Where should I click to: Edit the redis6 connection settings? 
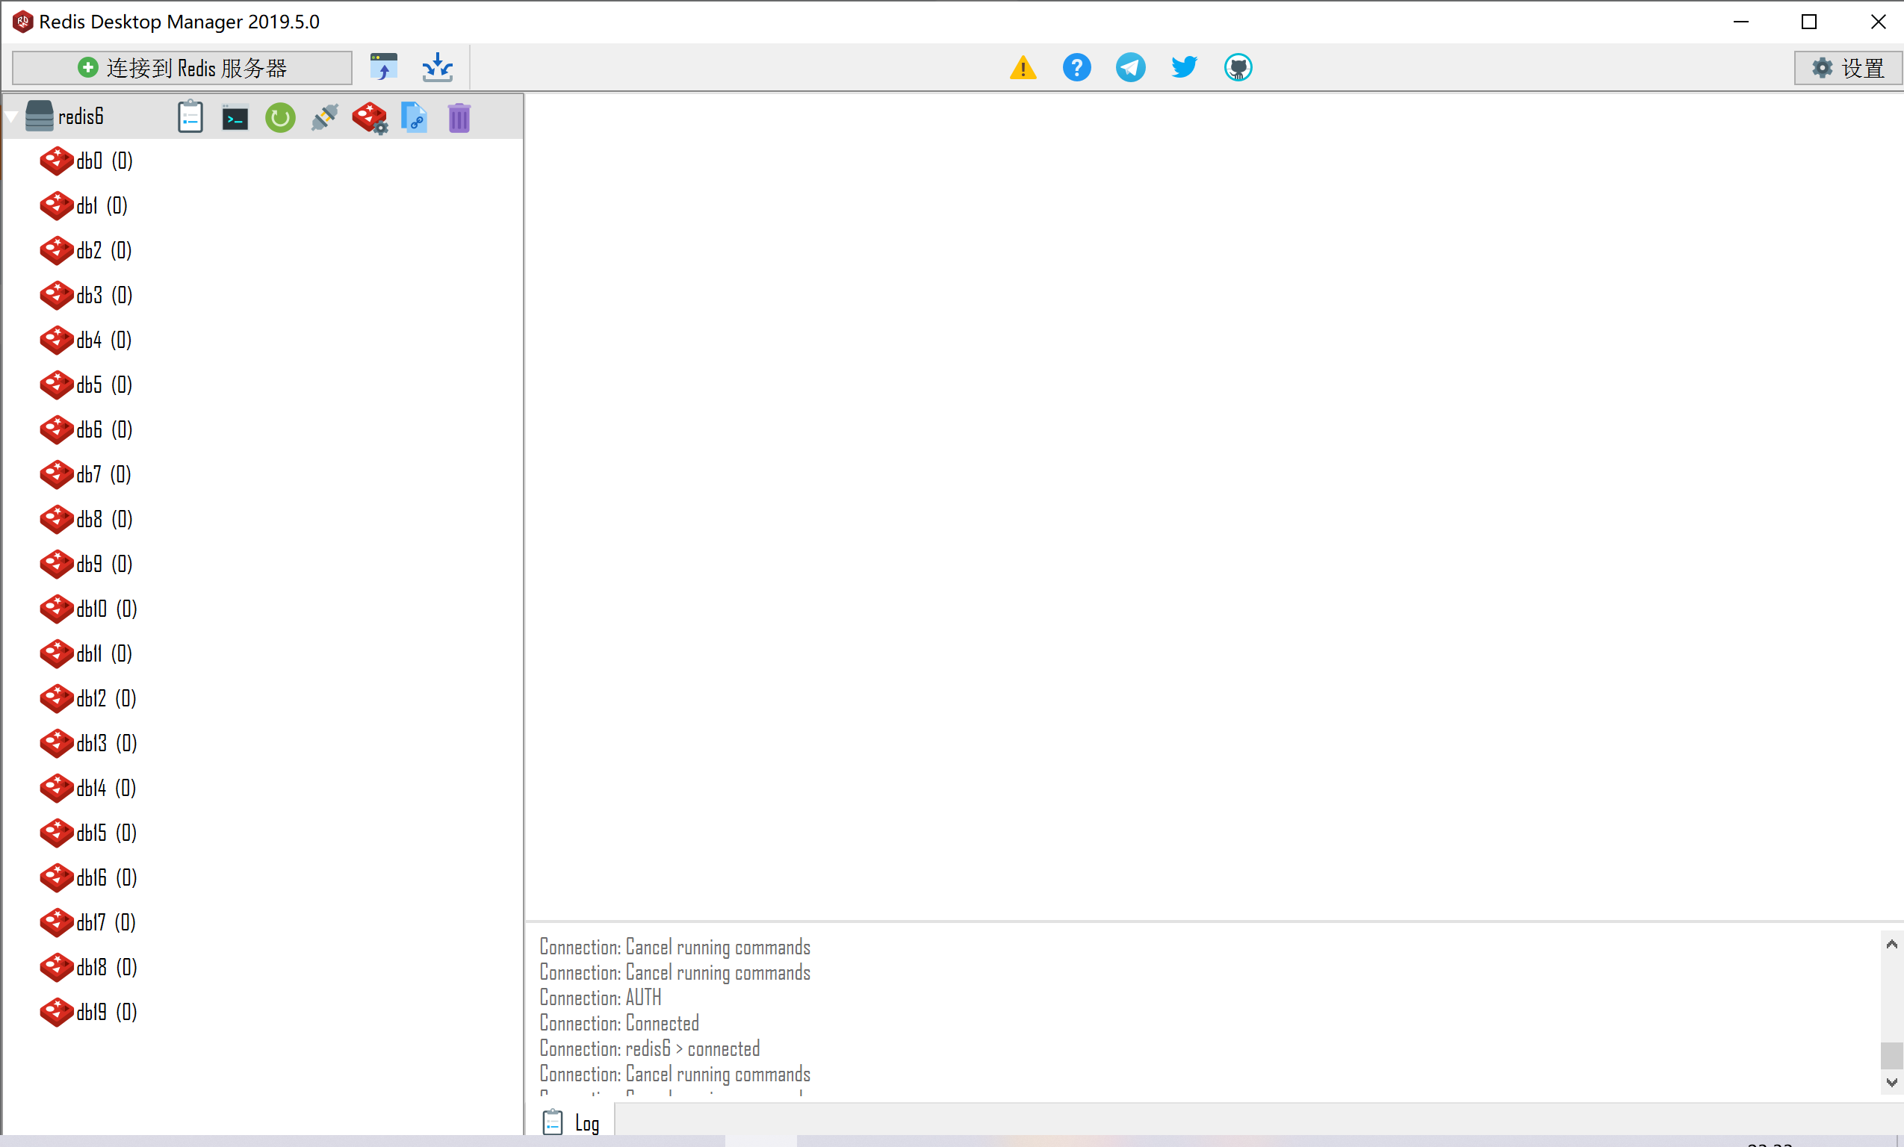click(369, 117)
